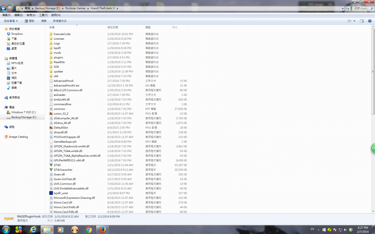Open the Help (H) menu
The width and height of the screenshot is (375, 234).
tap(56, 15)
